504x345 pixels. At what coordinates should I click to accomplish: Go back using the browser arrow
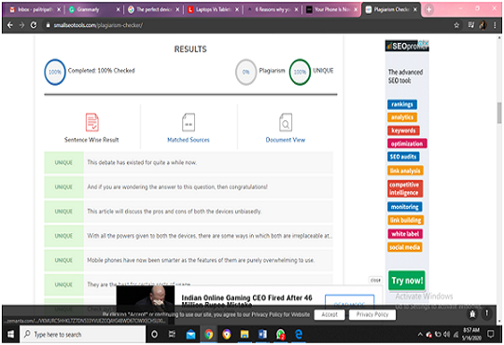coord(9,25)
